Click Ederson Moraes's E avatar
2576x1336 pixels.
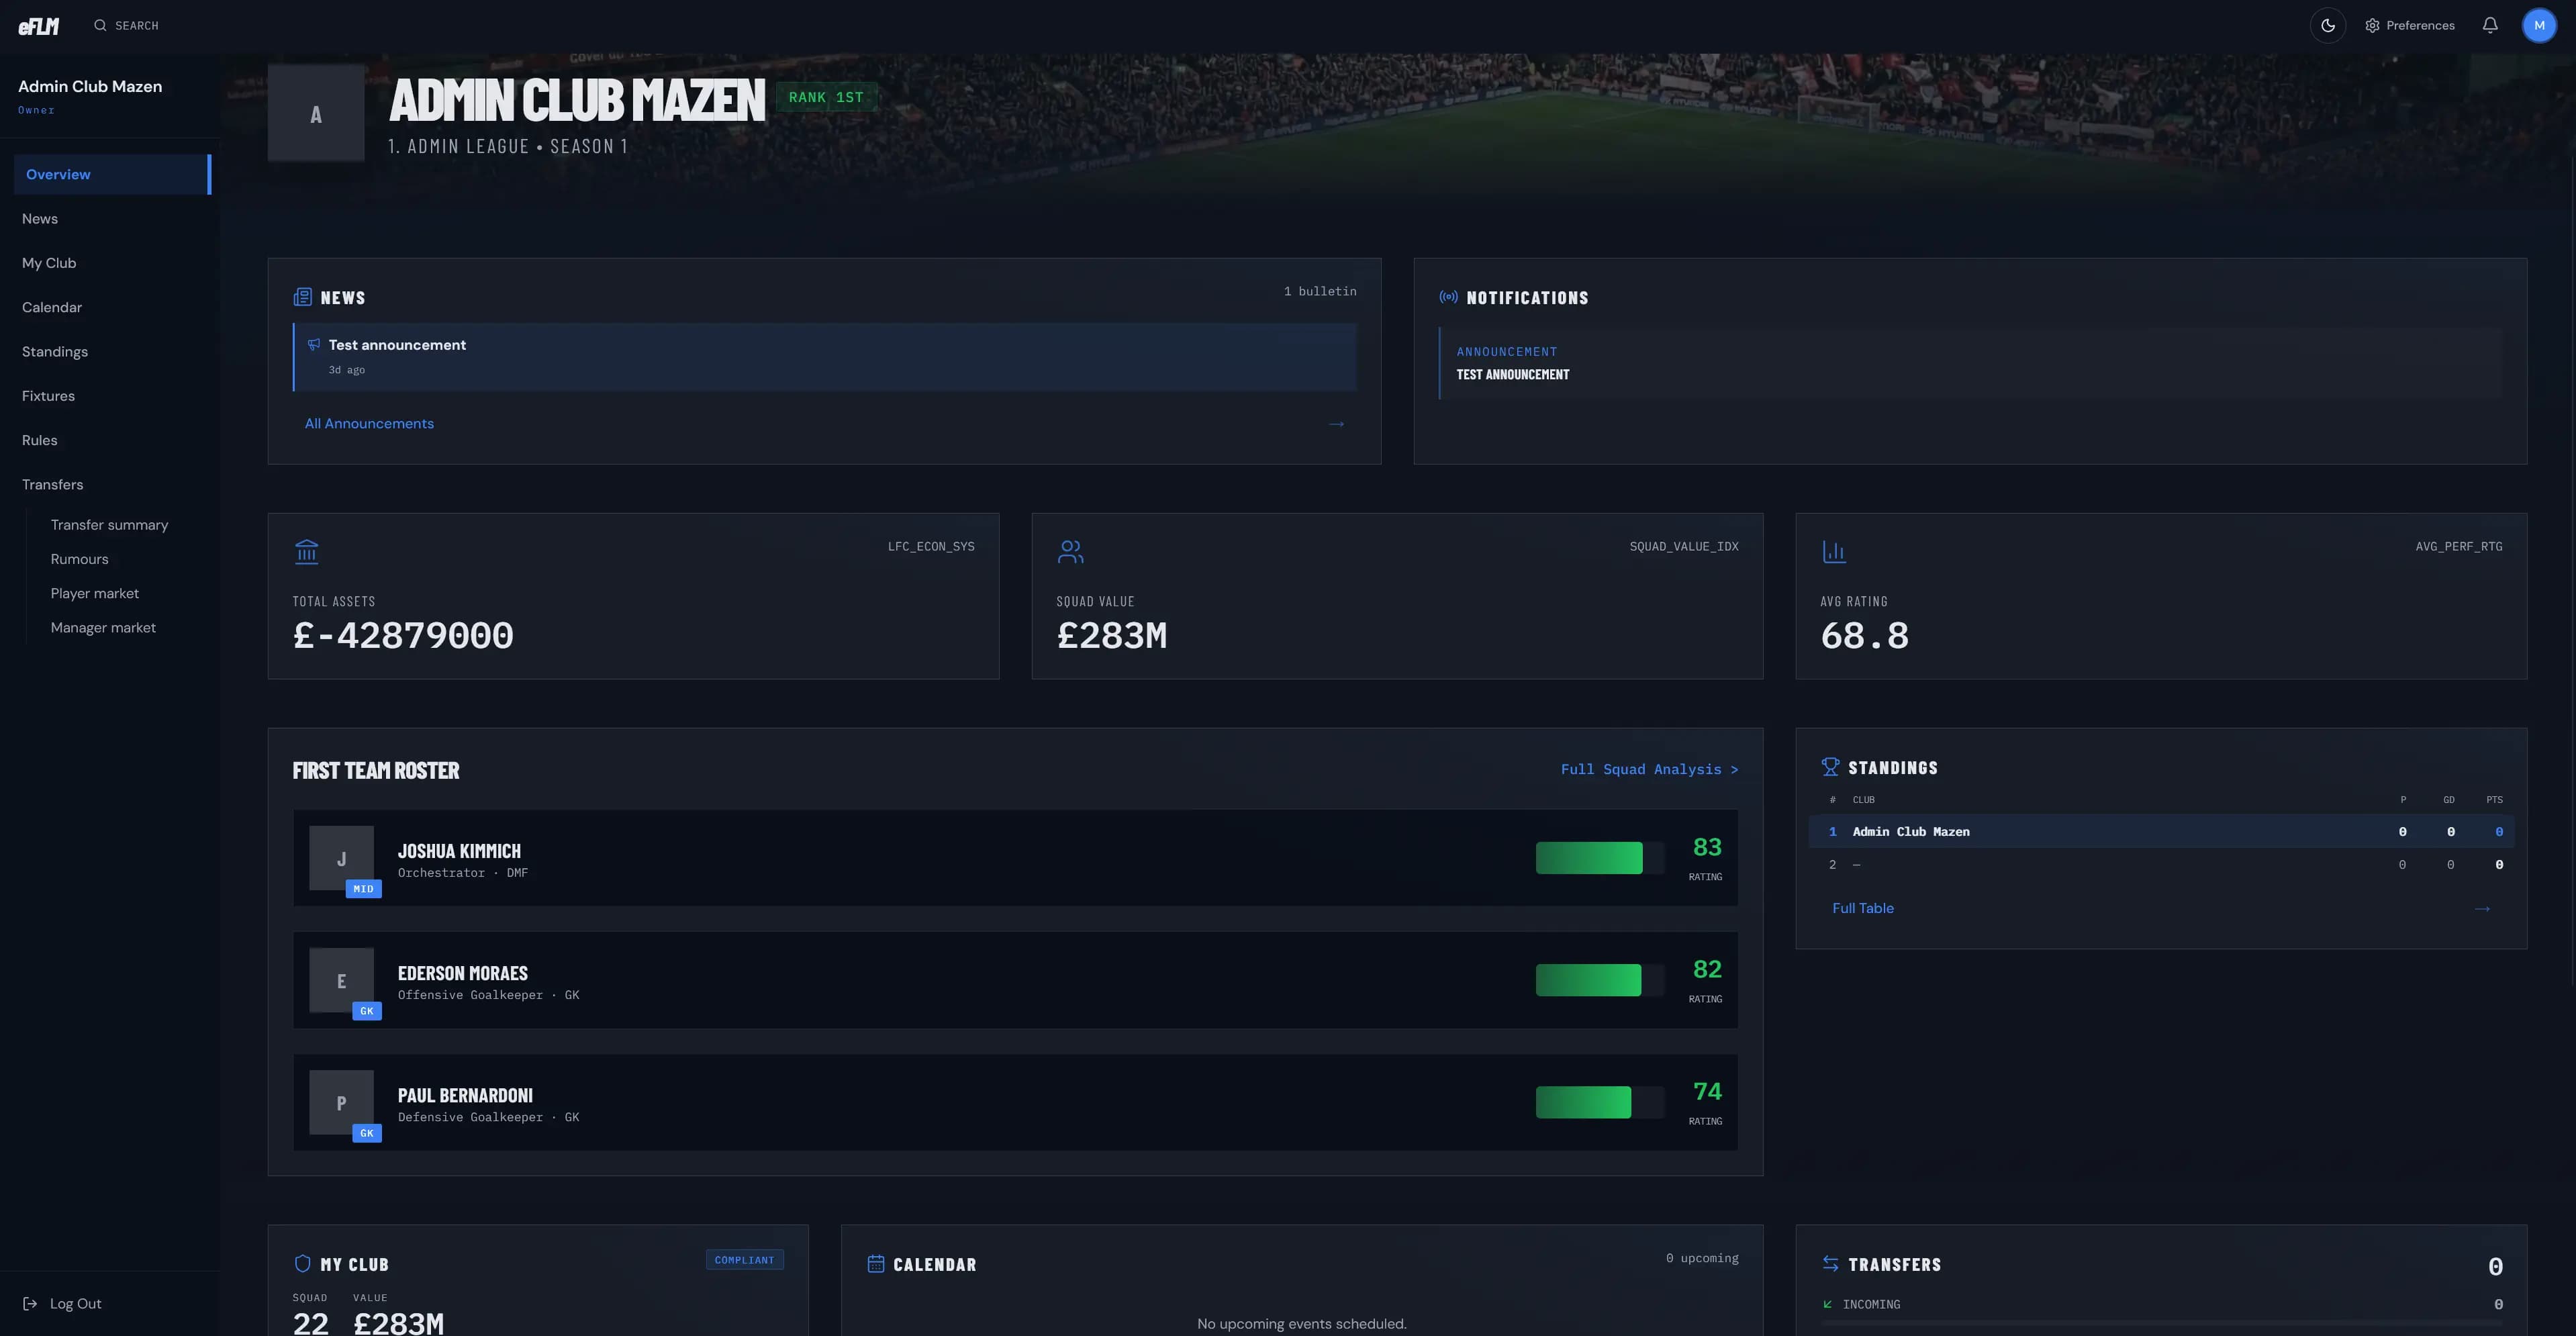341,980
